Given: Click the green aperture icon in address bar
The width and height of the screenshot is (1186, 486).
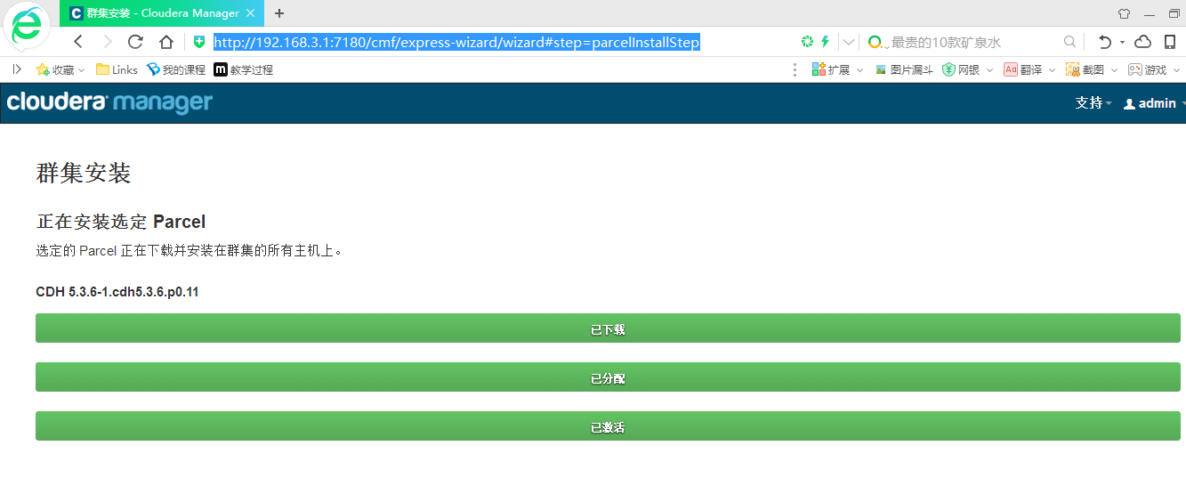Looking at the screenshot, I should [808, 42].
